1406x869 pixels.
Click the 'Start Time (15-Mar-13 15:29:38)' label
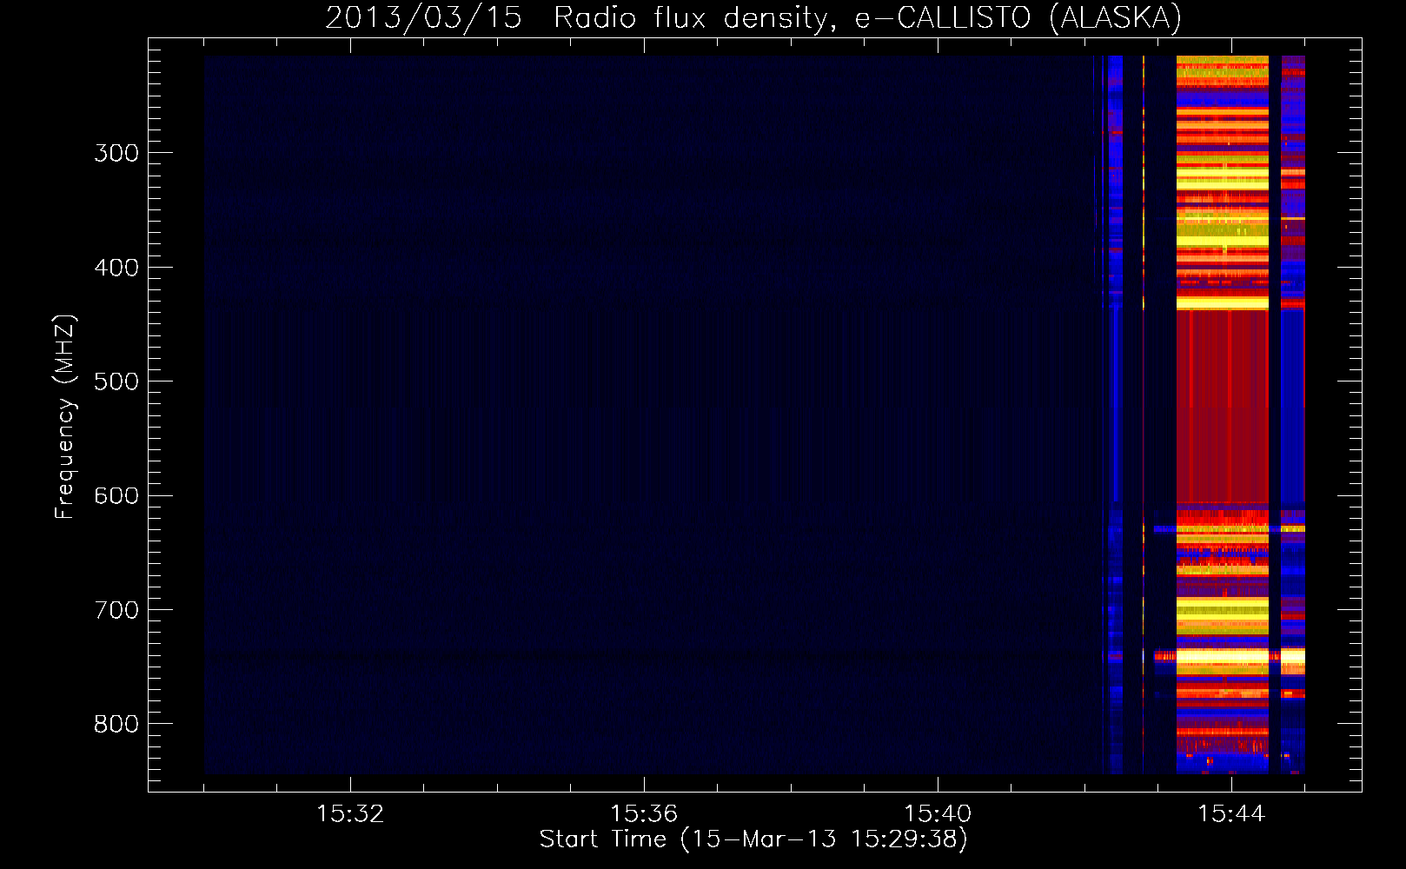point(753,839)
